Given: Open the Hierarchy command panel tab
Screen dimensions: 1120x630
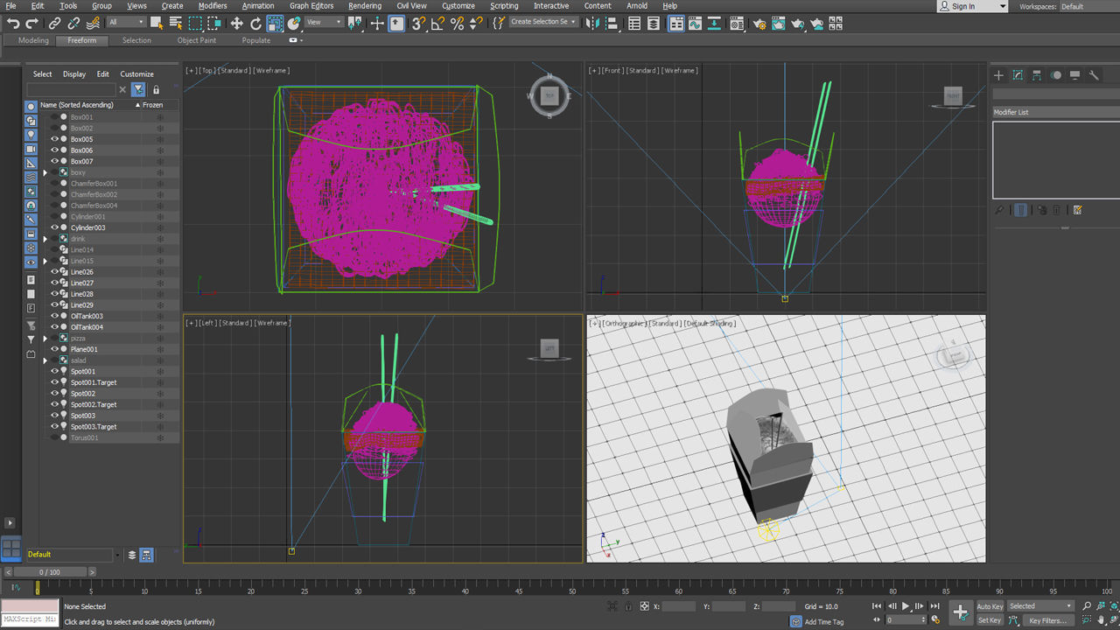Looking at the screenshot, I should [x=1037, y=75].
